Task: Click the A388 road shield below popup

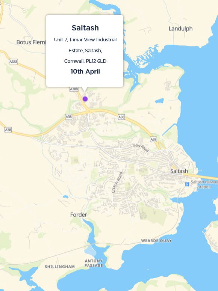Action: [x=74, y=89]
